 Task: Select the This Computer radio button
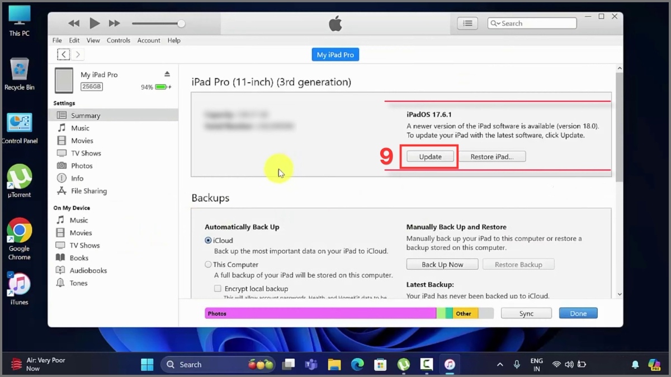[x=208, y=265]
